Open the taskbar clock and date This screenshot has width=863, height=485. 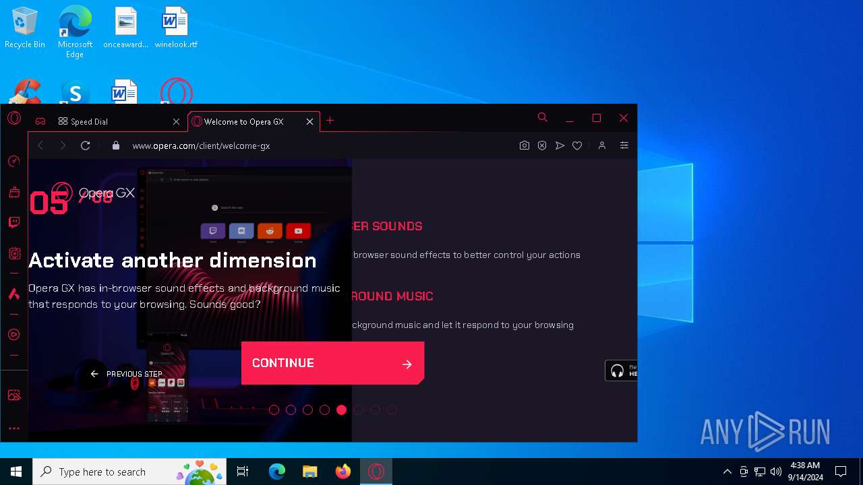coord(805,472)
